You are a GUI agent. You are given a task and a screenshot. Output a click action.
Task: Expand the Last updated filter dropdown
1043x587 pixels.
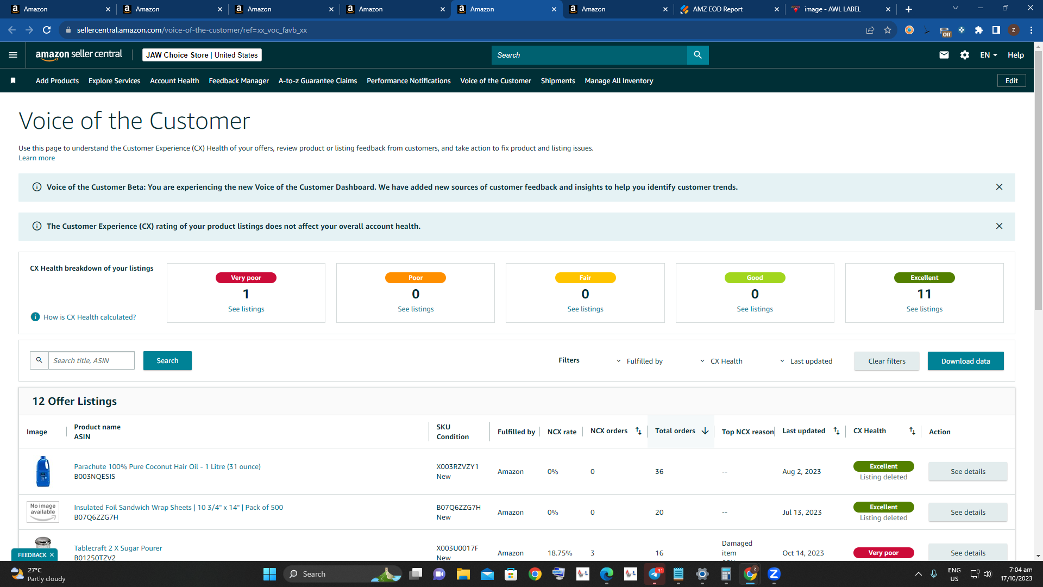point(806,361)
